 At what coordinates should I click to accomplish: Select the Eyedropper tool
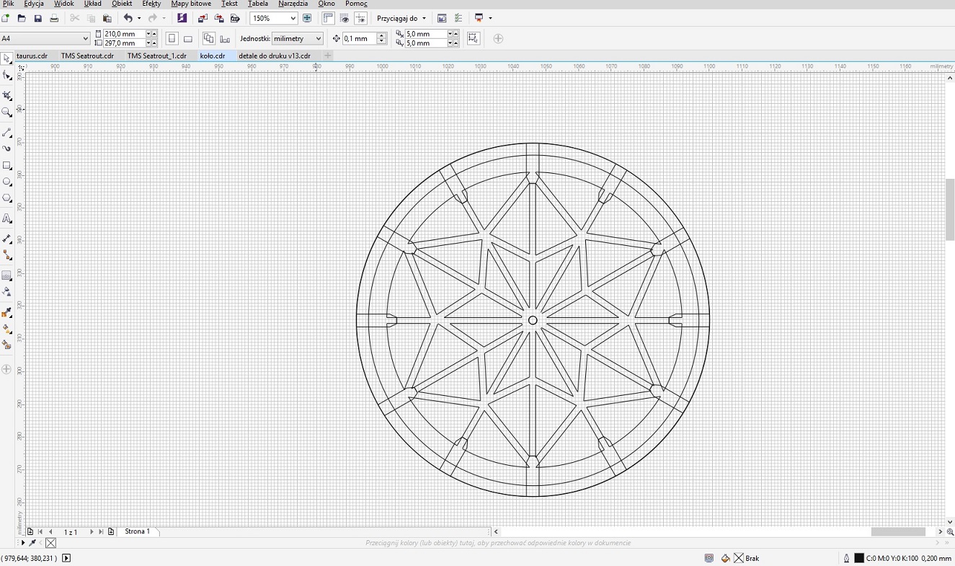tap(7, 312)
